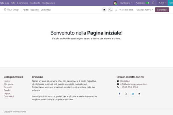Click the chat bubble icon in footer

[118, 81]
